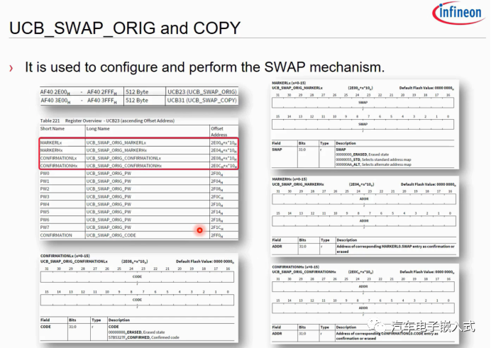This screenshot has width=491, height=348.
Task: Click the UCB23 (UCB_SWAP_ORIG) cell
Action: 202,91
